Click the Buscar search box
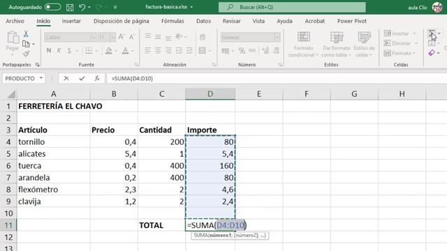Screen dimensions: 447x251 [292, 7]
